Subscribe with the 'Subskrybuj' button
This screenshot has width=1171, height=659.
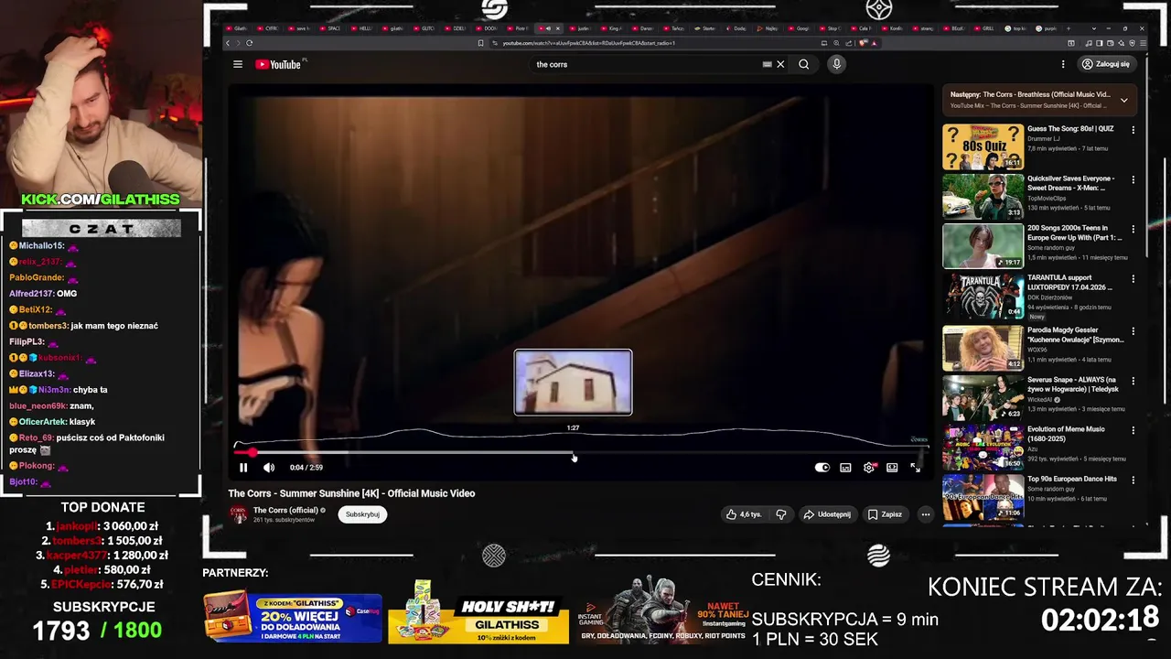[362, 514]
